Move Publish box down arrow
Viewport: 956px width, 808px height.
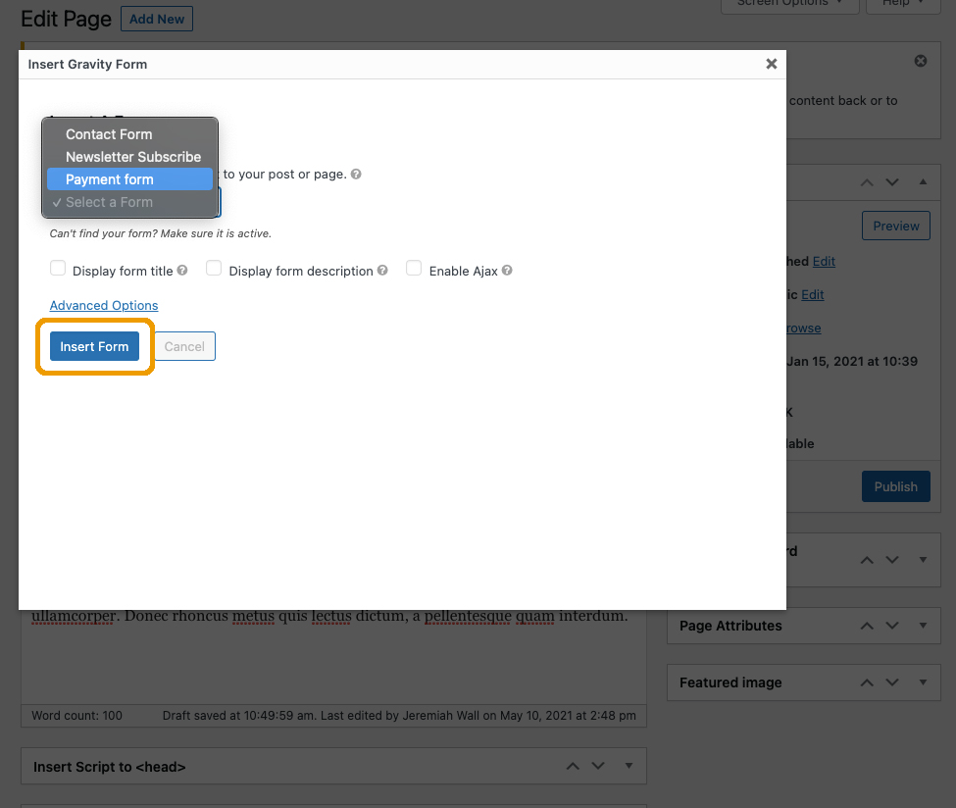tap(892, 182)
